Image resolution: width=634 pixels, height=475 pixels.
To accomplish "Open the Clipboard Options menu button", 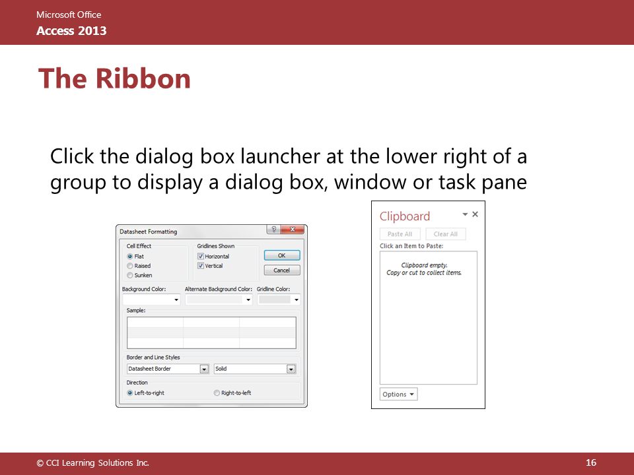I will 398,395.
